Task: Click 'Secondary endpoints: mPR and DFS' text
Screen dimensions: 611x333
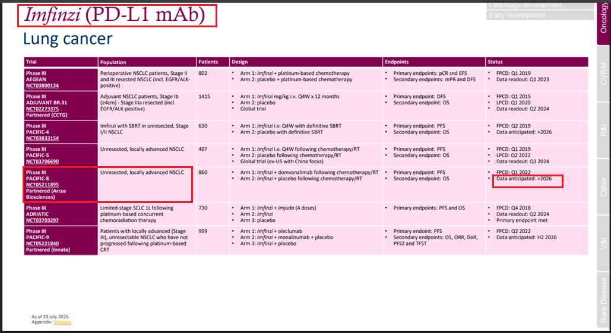Action: click(x=435, y=80)
